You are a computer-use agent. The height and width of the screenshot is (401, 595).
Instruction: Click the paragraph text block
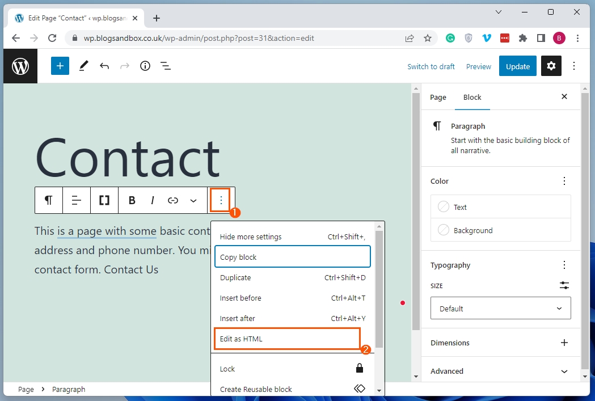(122, 250)
